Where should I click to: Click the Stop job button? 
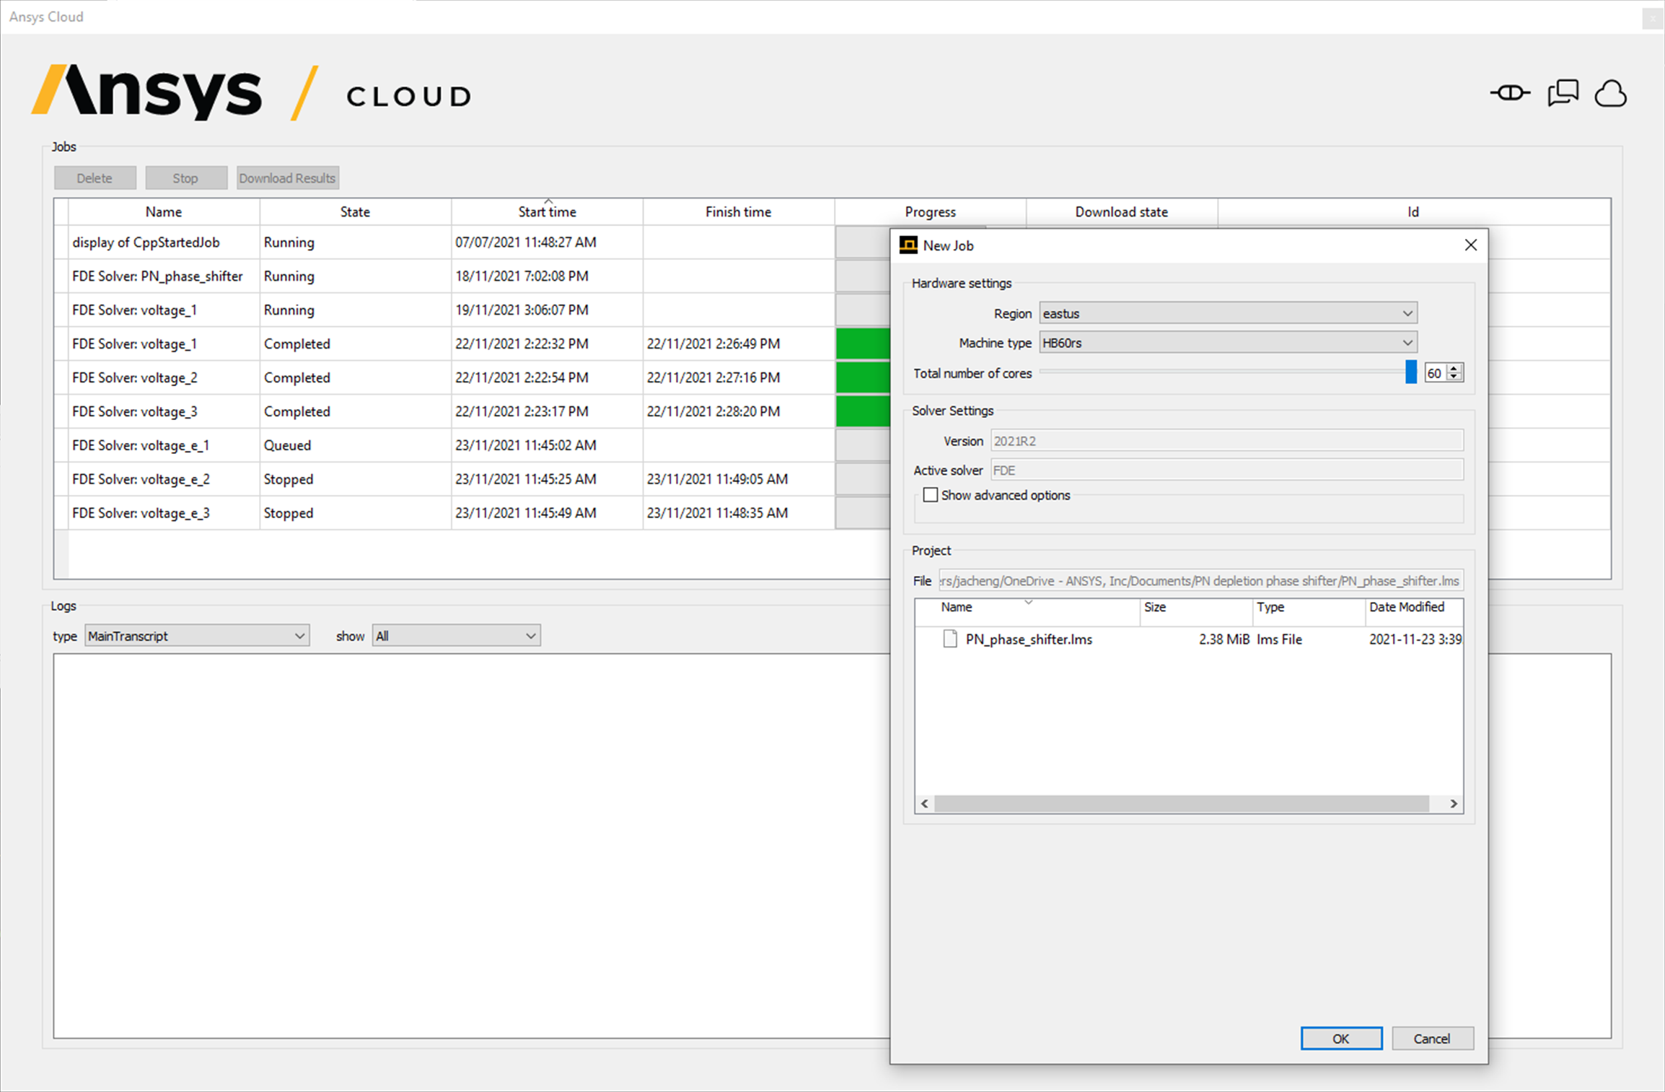[x=185, y=178]
